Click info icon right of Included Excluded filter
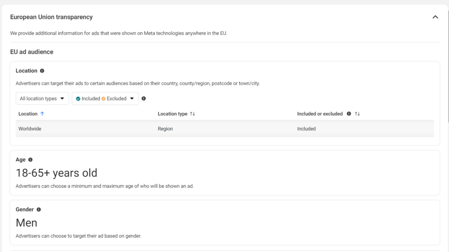Image resolution: width=449 pixels, height=252 pixels. (x=144, y=98)
